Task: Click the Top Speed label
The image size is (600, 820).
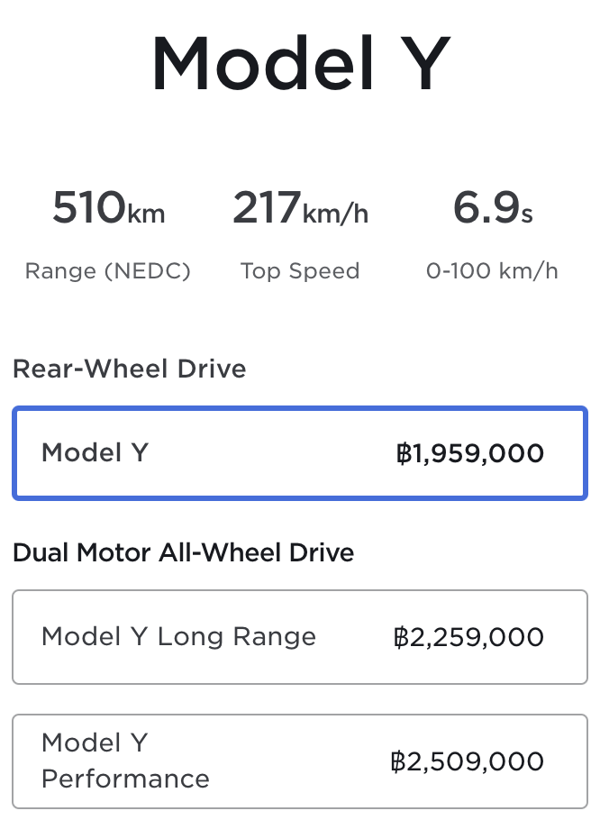Action: point(300,271)
